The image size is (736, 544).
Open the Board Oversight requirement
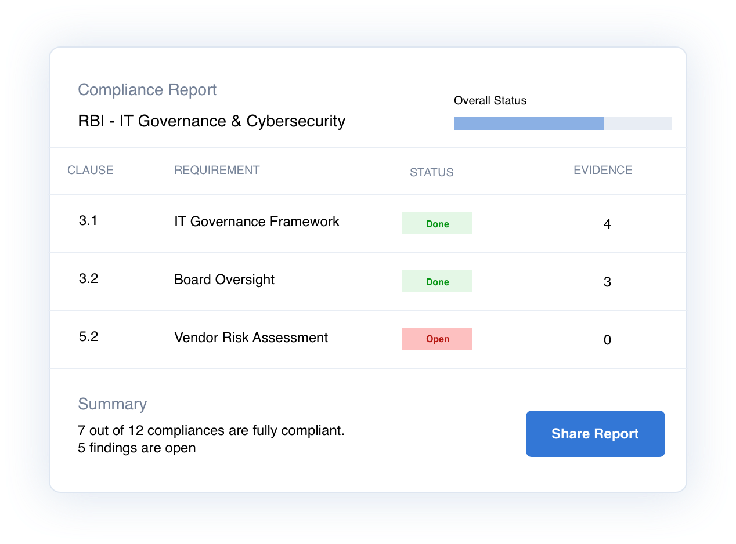[224, 280]
